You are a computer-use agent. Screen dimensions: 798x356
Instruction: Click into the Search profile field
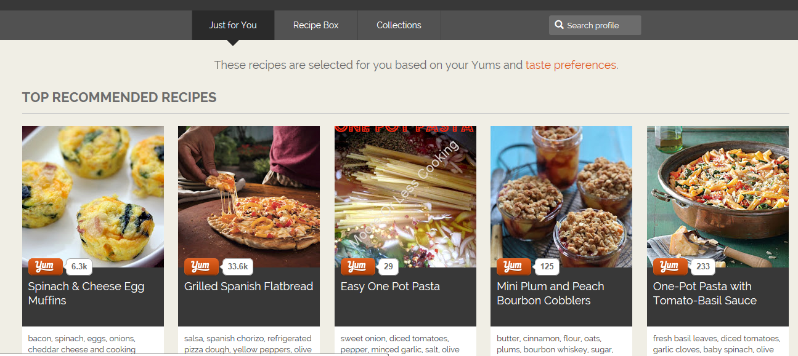[x=601, y=25]
